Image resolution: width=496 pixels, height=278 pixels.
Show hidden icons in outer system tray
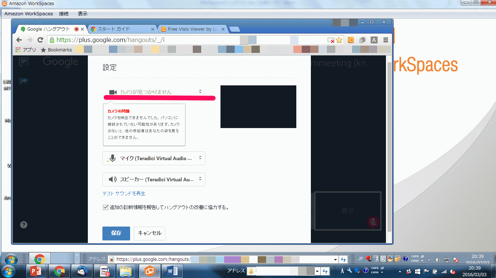pos(400,271)
